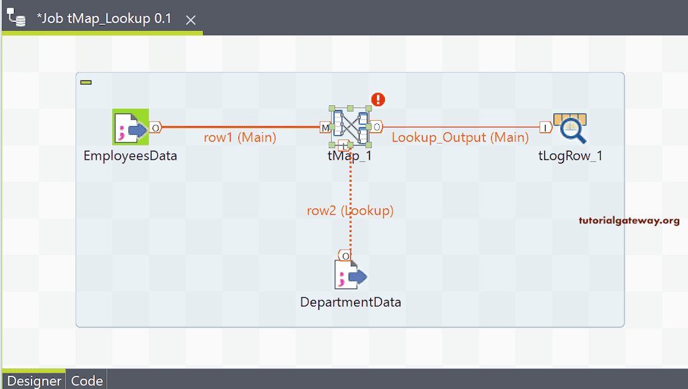This screenshot has height=389, width=688.
Task: Select the row1 (Main) connection label
Action: [240, 137]
